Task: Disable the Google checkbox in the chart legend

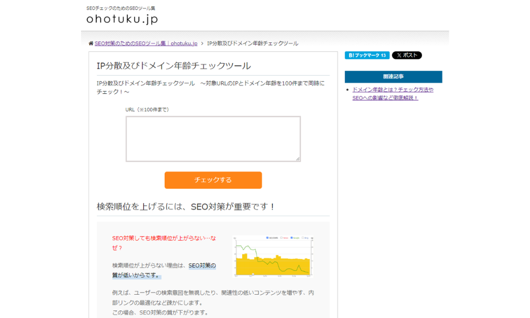Action: click(x=291, y=237)
